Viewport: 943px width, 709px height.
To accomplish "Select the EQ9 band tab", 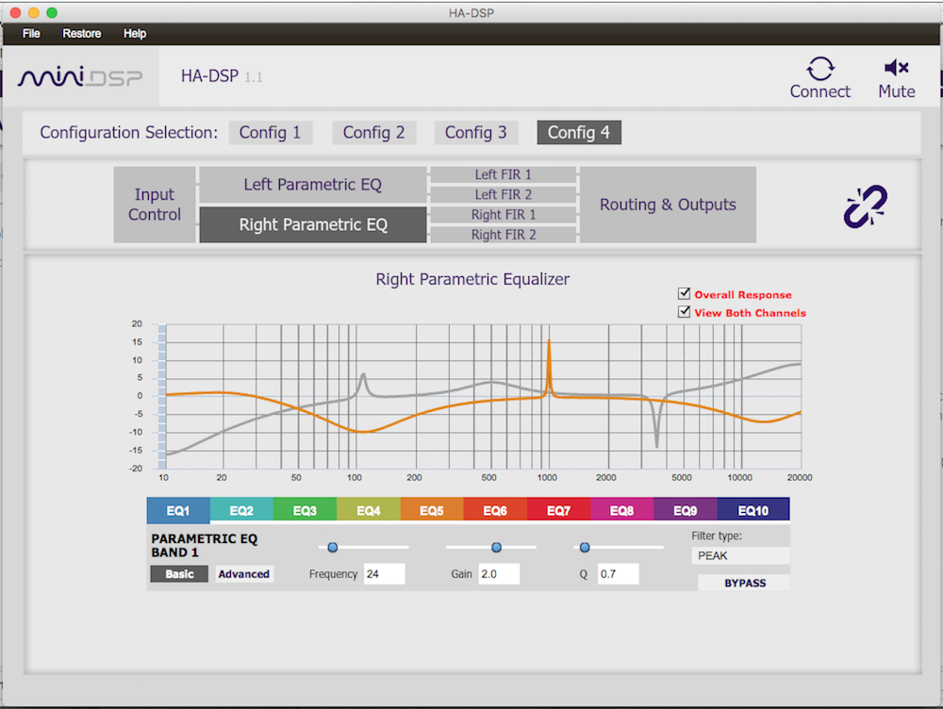I will [x=686, y=511].
